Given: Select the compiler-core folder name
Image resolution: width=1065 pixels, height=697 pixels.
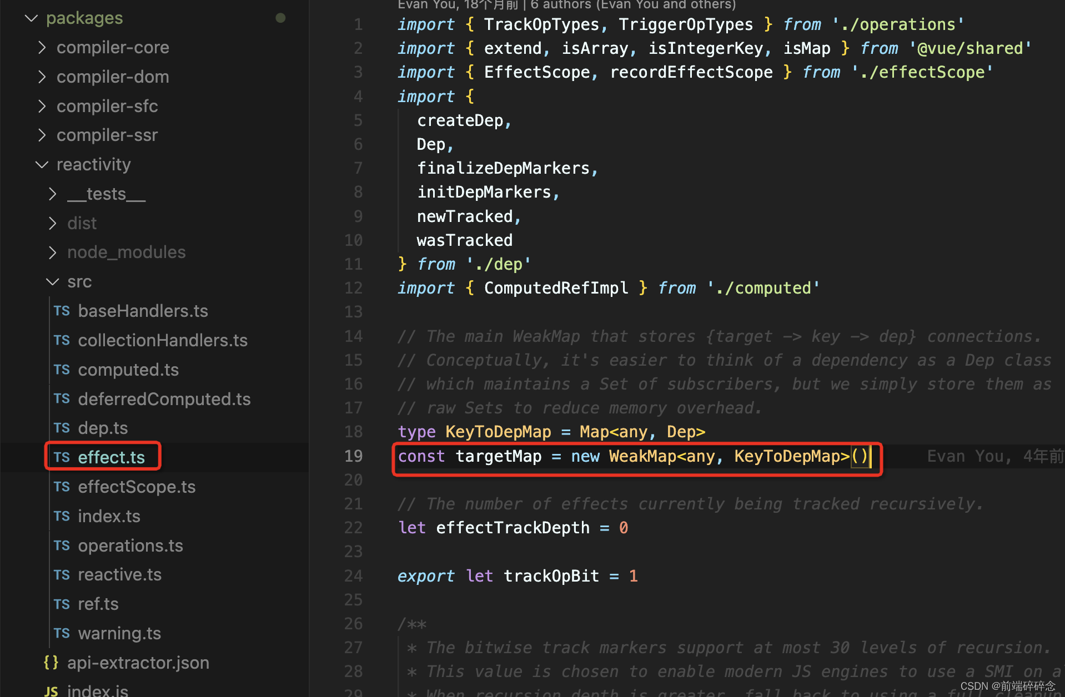Looking at the screenshot, I should [x=113, y=48].
